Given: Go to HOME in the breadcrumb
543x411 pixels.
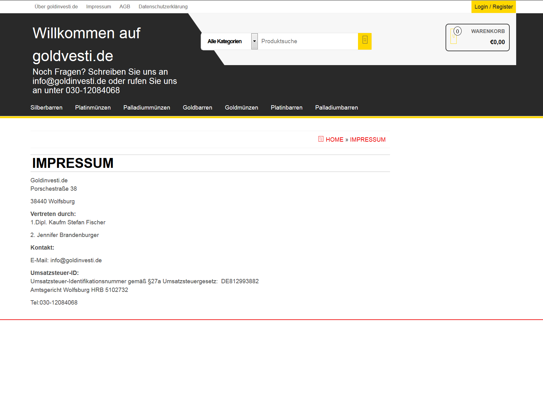Looking at the screenshot, I should (x=335, y=139).
